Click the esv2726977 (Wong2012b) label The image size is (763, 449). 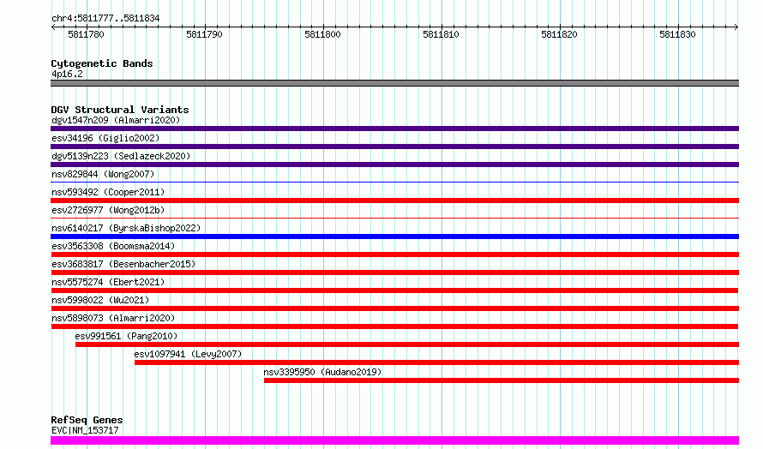pyautogui.click(x=108, y=210)
